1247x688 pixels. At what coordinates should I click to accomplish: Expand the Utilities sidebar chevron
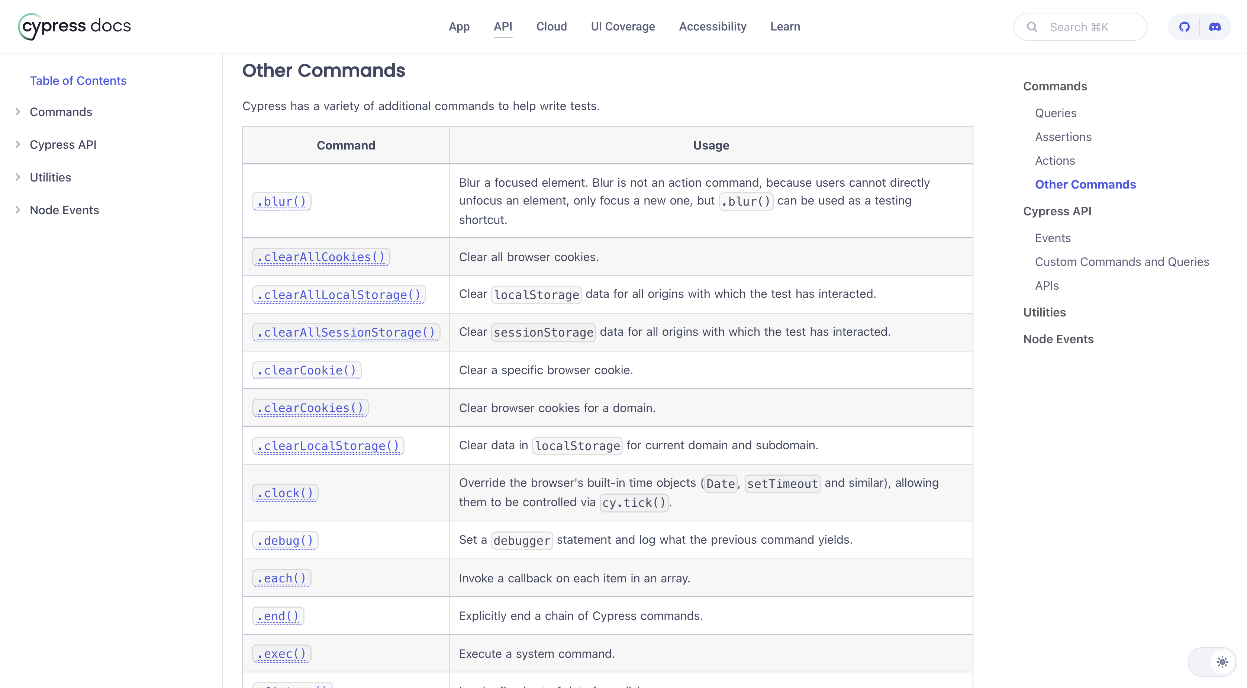(x=18, y=177)
